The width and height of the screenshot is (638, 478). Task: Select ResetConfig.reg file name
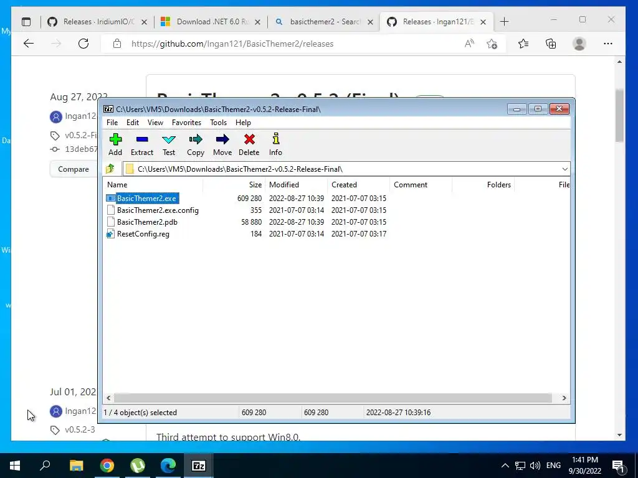tap(143, 234)
